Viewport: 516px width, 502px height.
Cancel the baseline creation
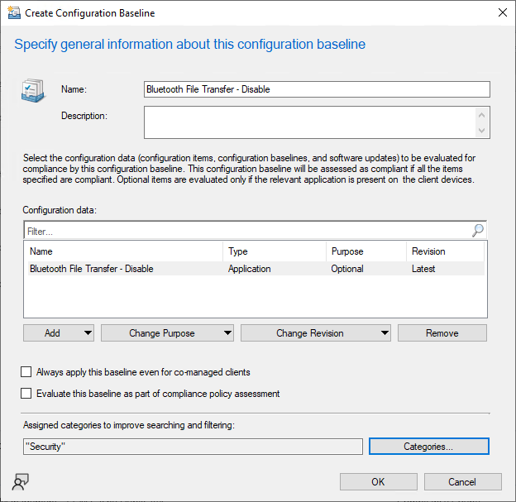pos(462,482)
